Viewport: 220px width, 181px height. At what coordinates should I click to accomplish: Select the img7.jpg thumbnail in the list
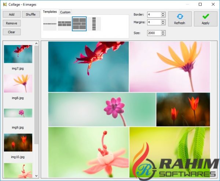pyautogui.click(x=18, y=54)
